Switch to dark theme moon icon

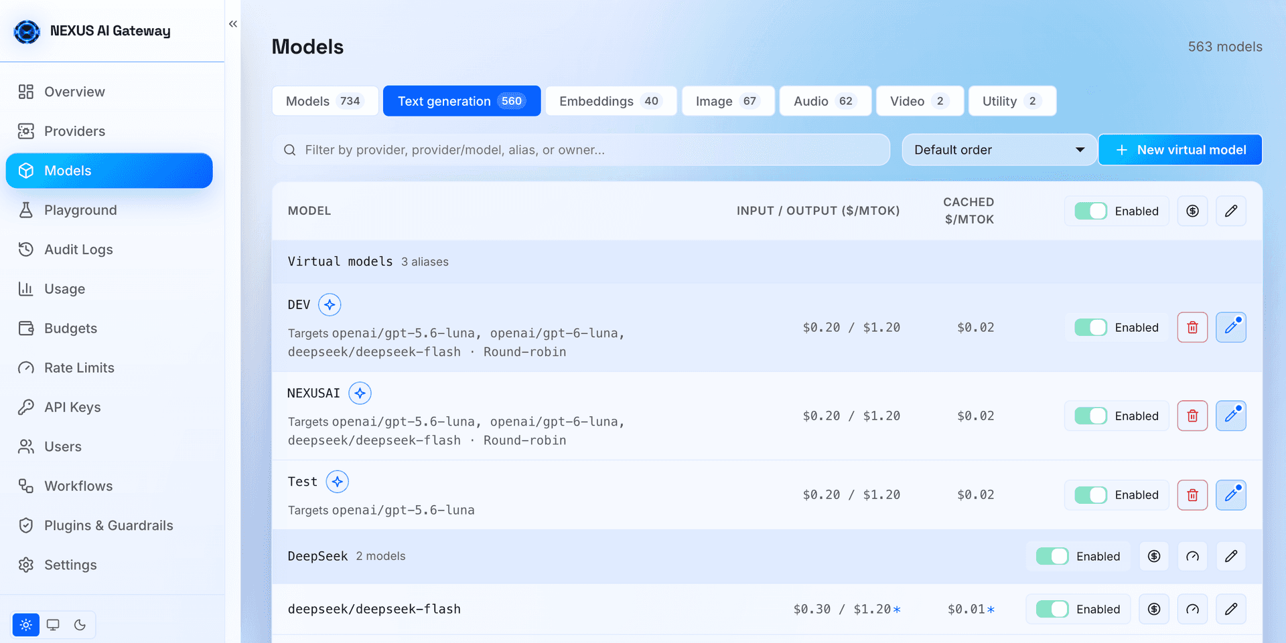(80, 625)
